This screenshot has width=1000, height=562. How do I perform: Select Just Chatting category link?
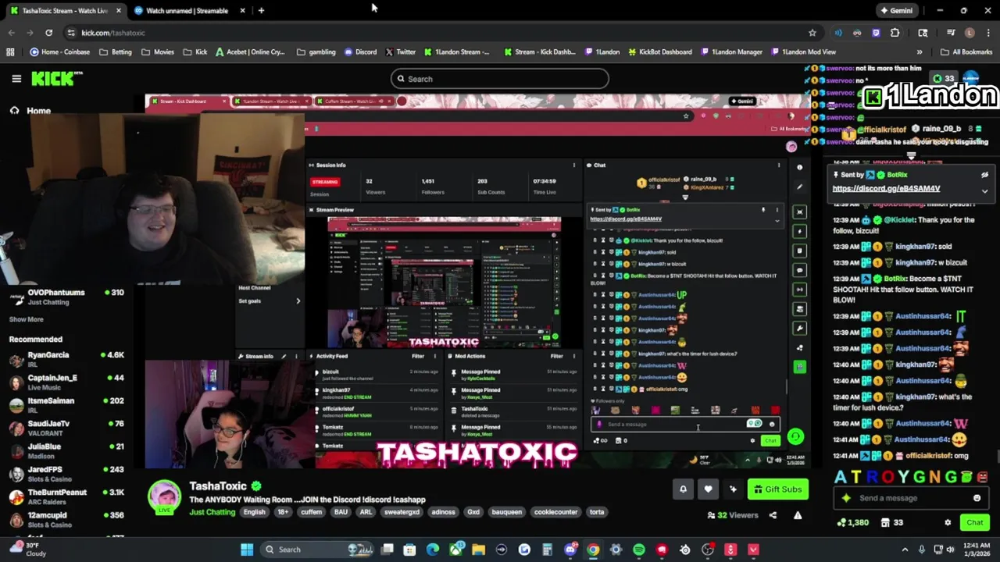tap(212, 512)
